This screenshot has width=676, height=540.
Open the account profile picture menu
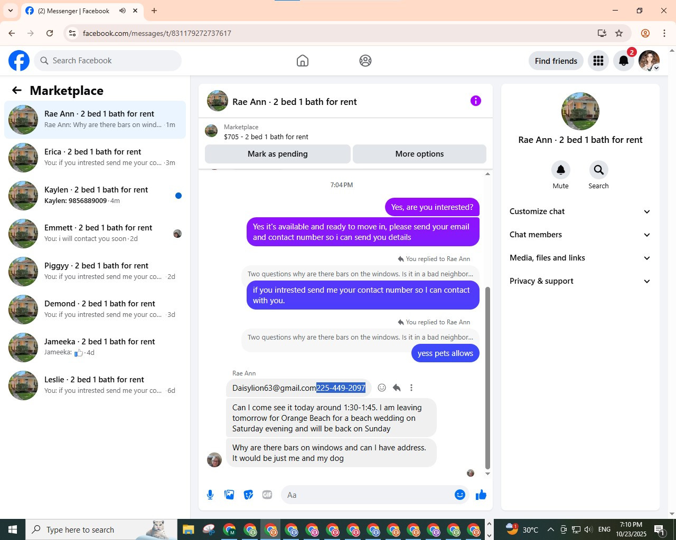(649, 61)
